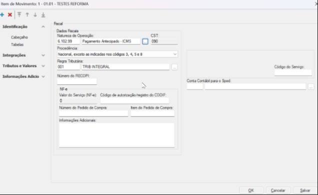
Task: Click the blue plus add item icon
Action: point(2,15)
